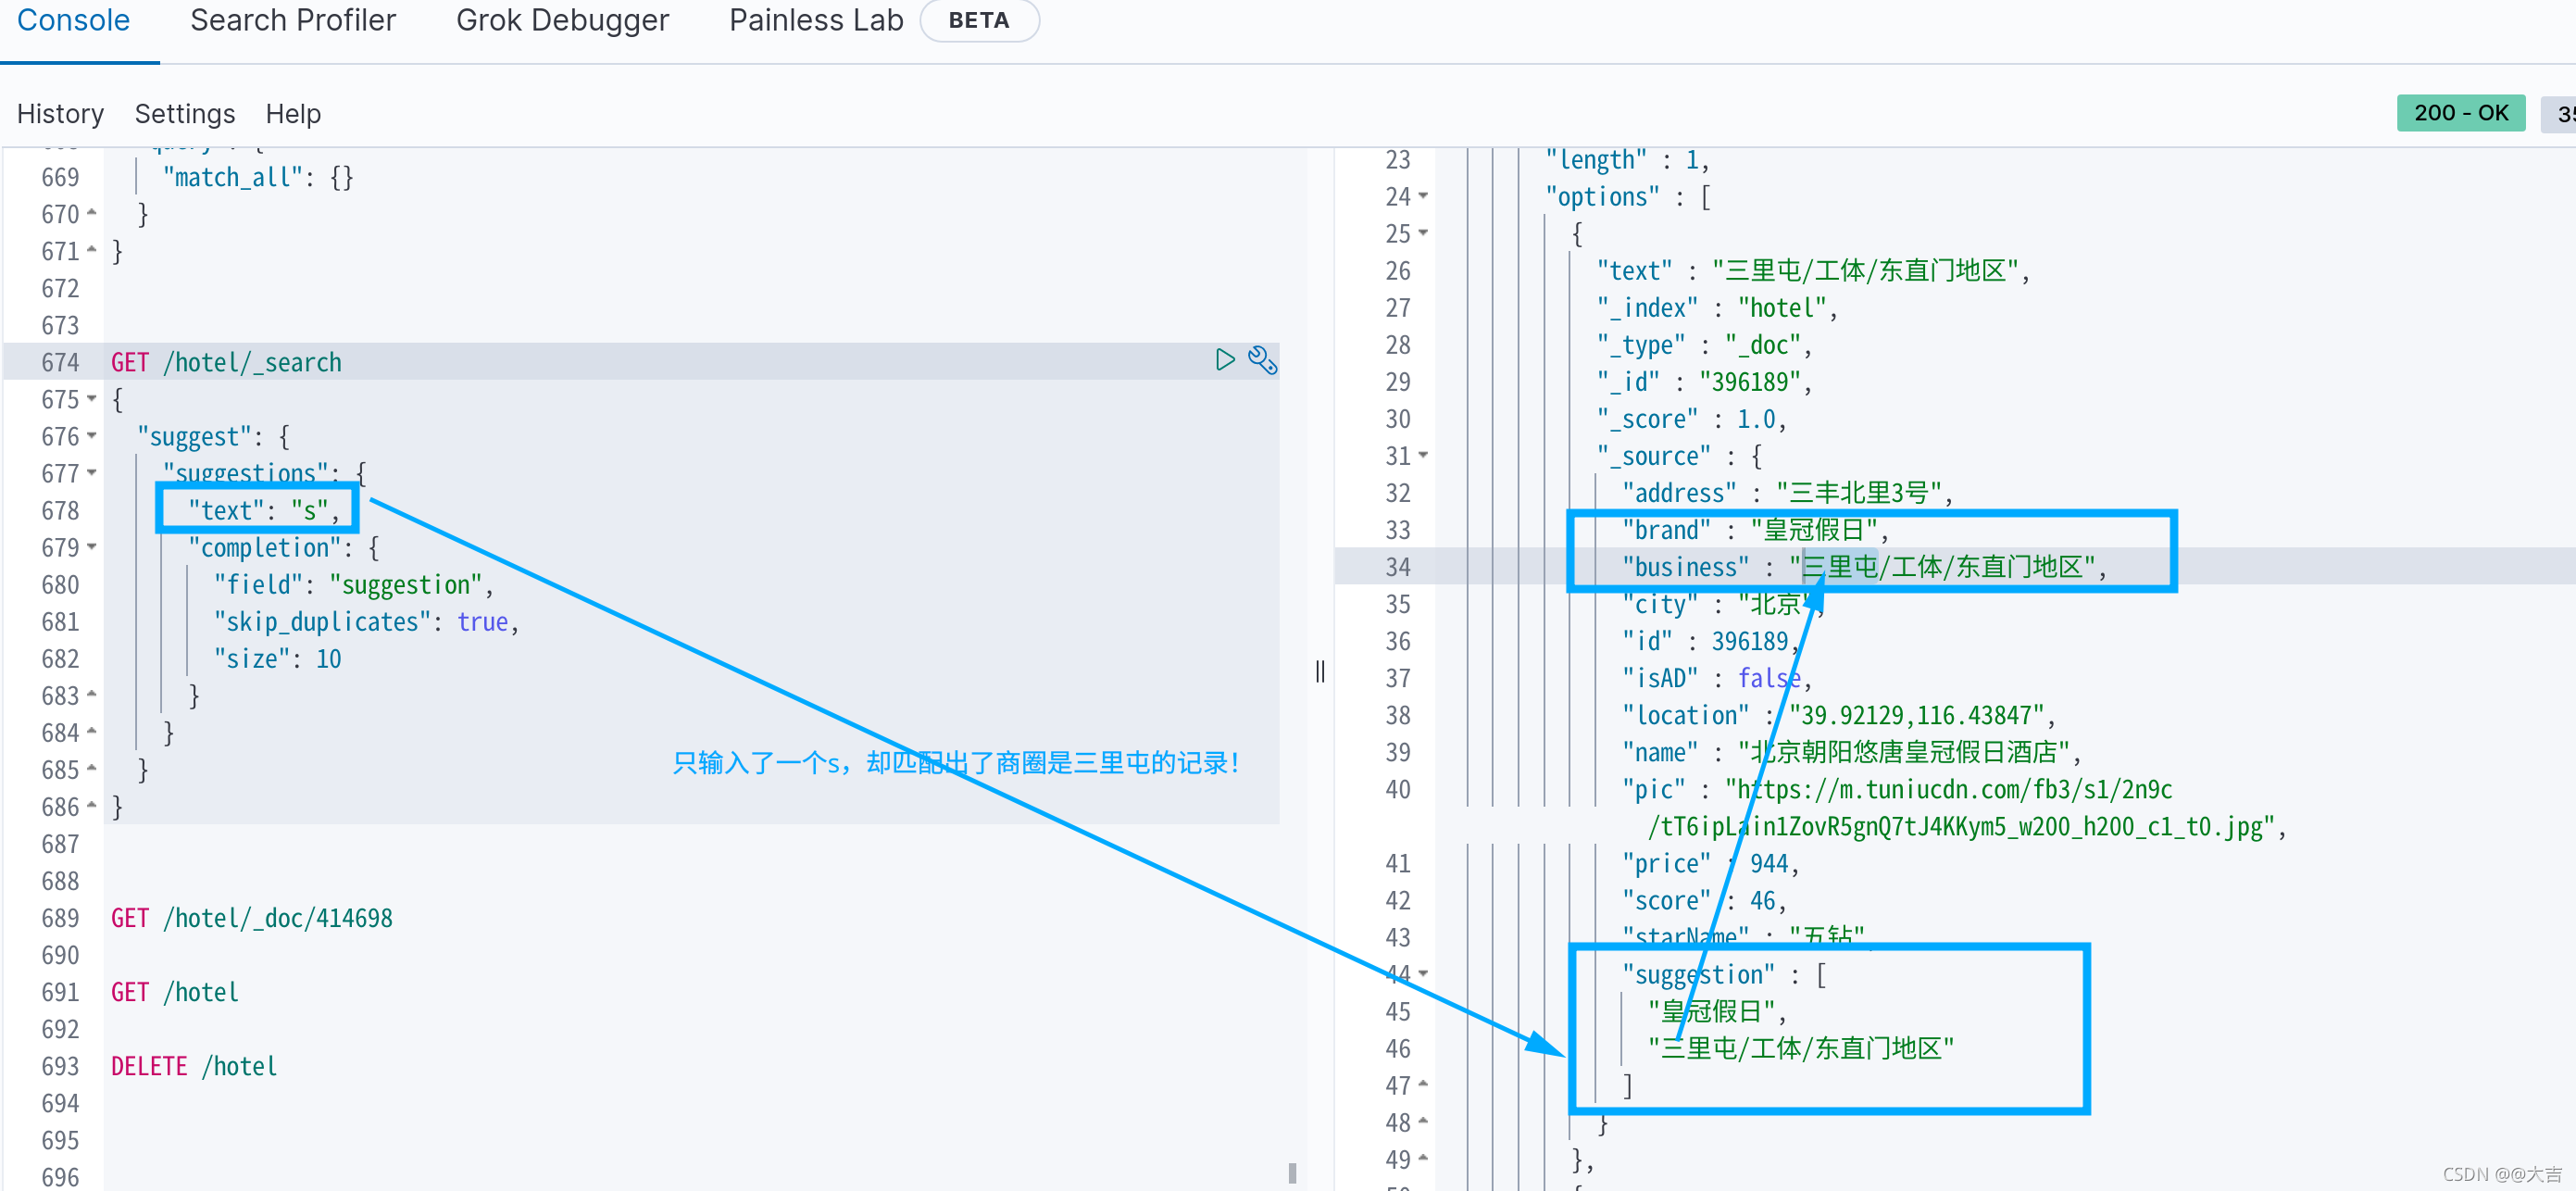
Task: Open the Search Profiler tab
Action: (x=293, y=20)
